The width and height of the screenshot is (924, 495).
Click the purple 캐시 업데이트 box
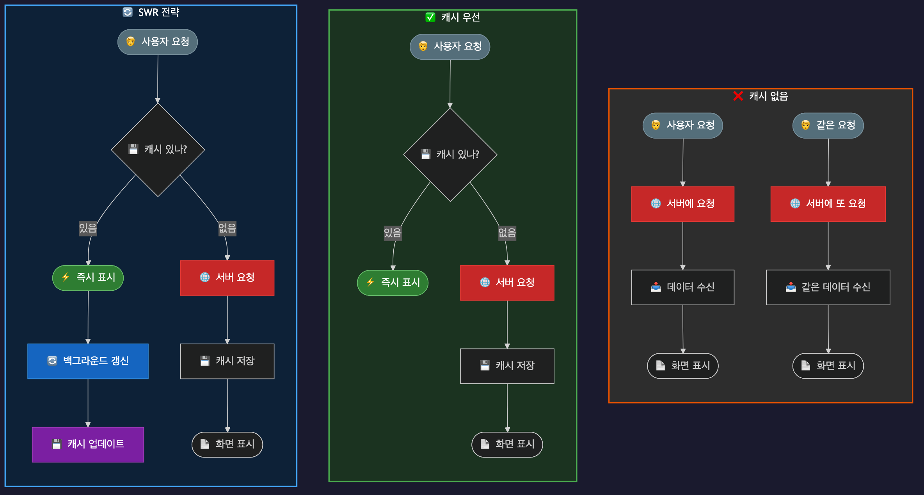(x=88, y=444)
